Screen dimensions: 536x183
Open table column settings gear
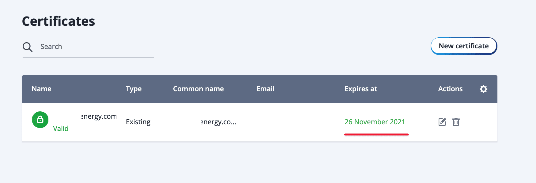tap(483, 89)
